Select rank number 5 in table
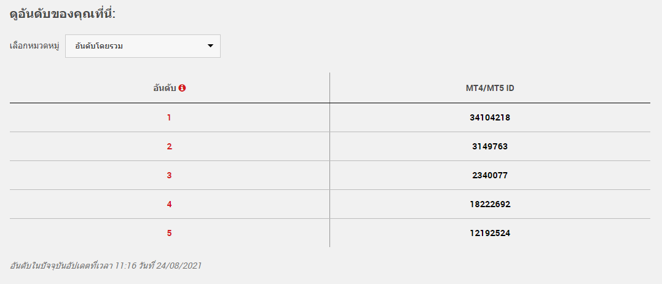Viewport: 662px width, 284px height. (x=169, y=233)
